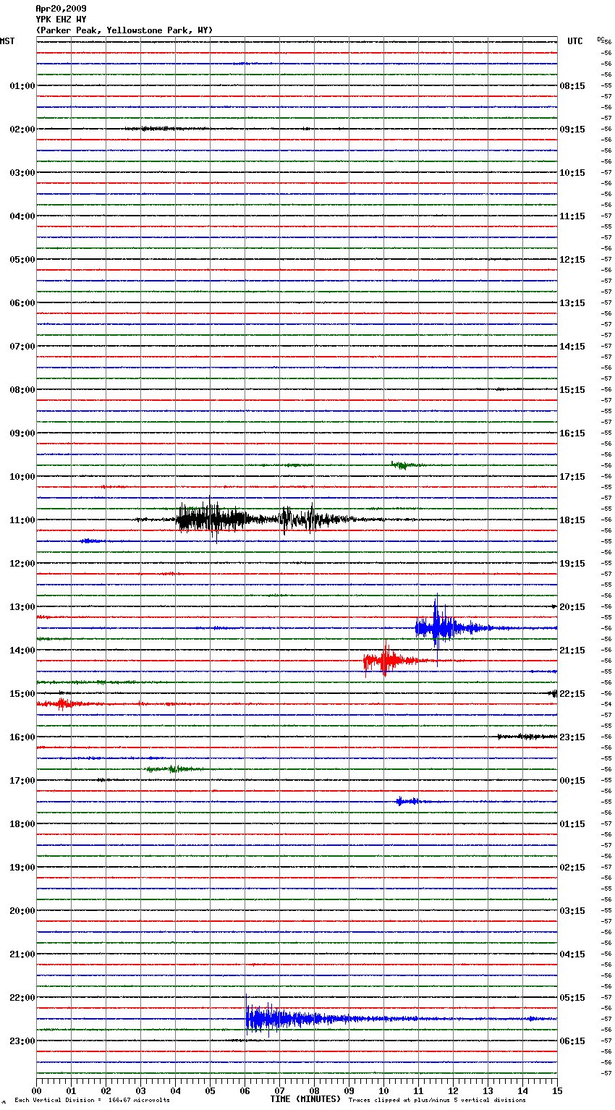Select the 20:15 UTC row label
The image size is (615, 1110).
coord(572,607)
